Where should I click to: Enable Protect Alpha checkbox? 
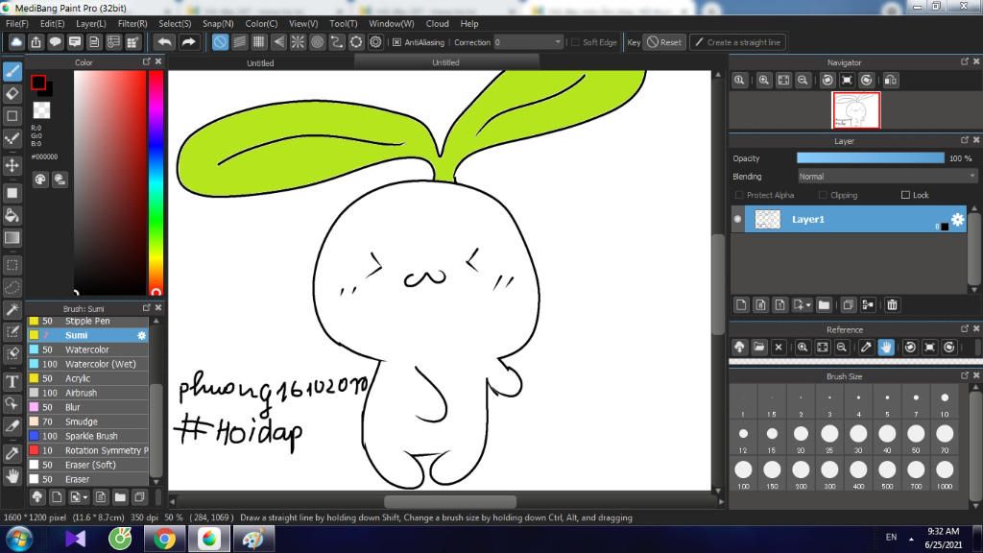pyautogui.click(x=739, y=195)
